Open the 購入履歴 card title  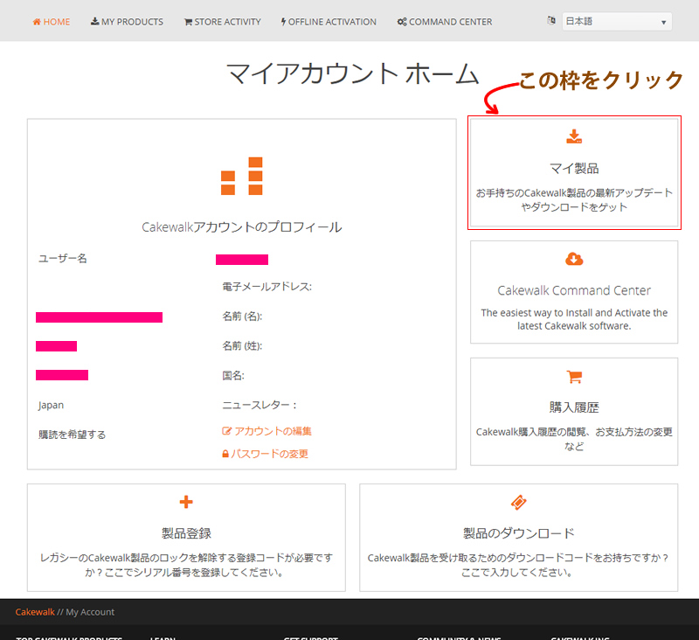point(574,407)
